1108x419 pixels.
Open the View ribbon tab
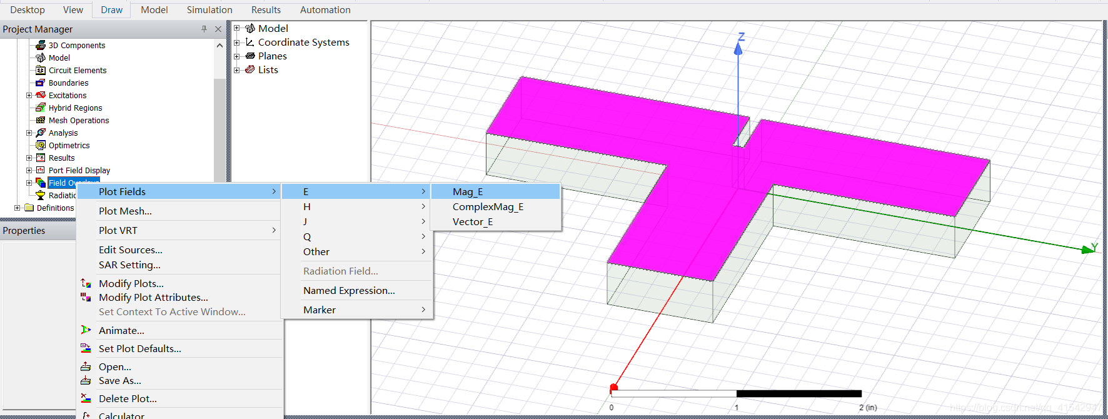click(x=73, y=10)
